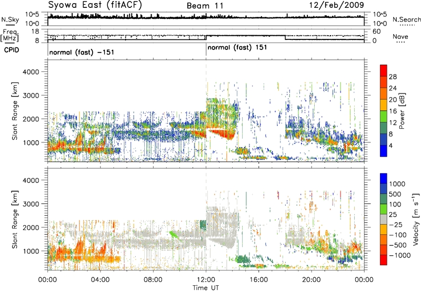
Task: Click the '16:00' time axis tick label
Action: [258, 280]
